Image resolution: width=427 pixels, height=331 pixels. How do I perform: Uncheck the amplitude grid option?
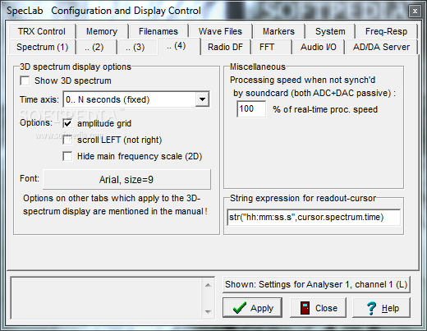pyautogui.click(x=67, y=123)
